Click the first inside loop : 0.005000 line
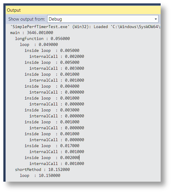This screenshot has width=172, height=193. click(x=52, y=50)
